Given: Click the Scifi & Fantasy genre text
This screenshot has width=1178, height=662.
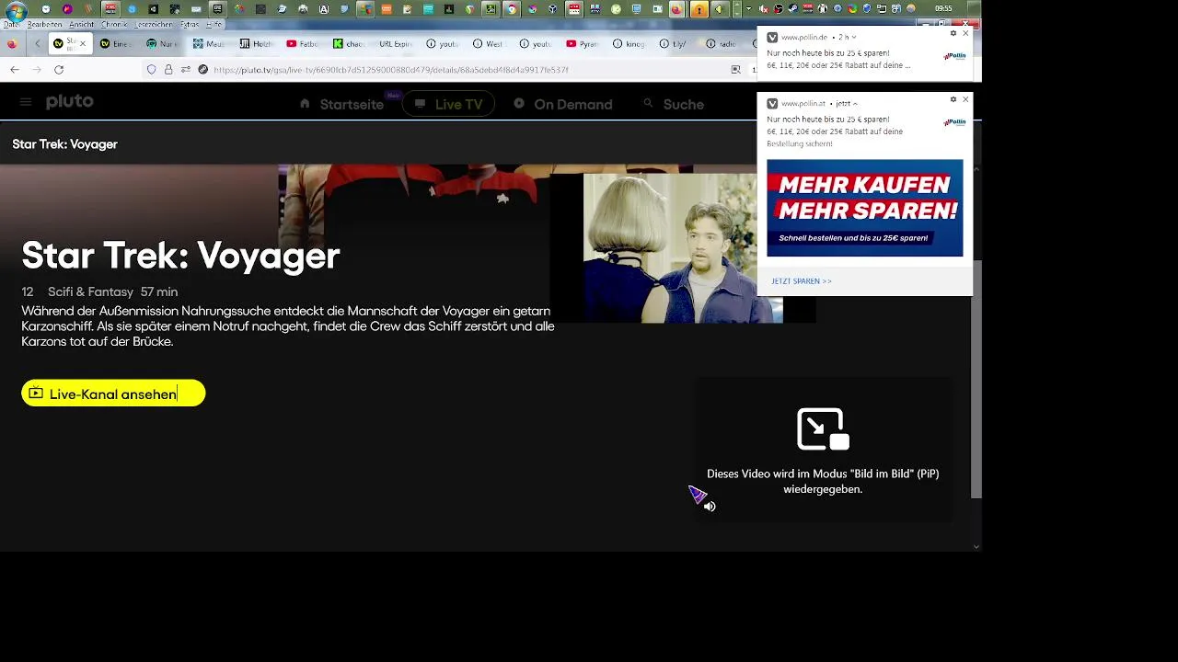Looking at the screenshot, I should [90, 291].
